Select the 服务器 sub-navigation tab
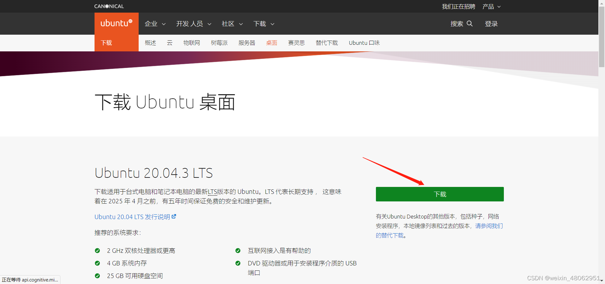 247,43
